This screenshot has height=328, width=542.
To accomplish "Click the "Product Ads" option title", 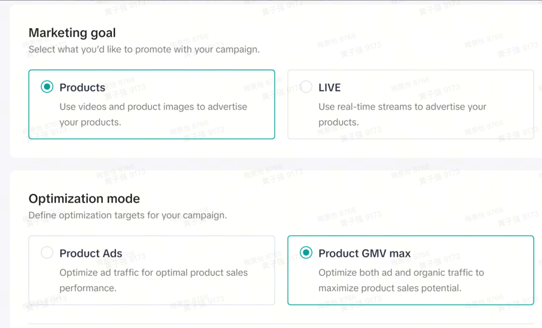I will 91,253.
